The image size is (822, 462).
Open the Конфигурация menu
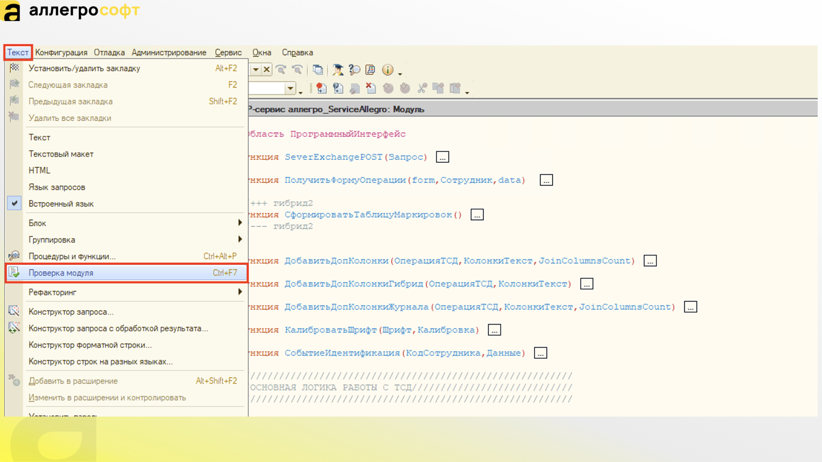click(61, 53)
